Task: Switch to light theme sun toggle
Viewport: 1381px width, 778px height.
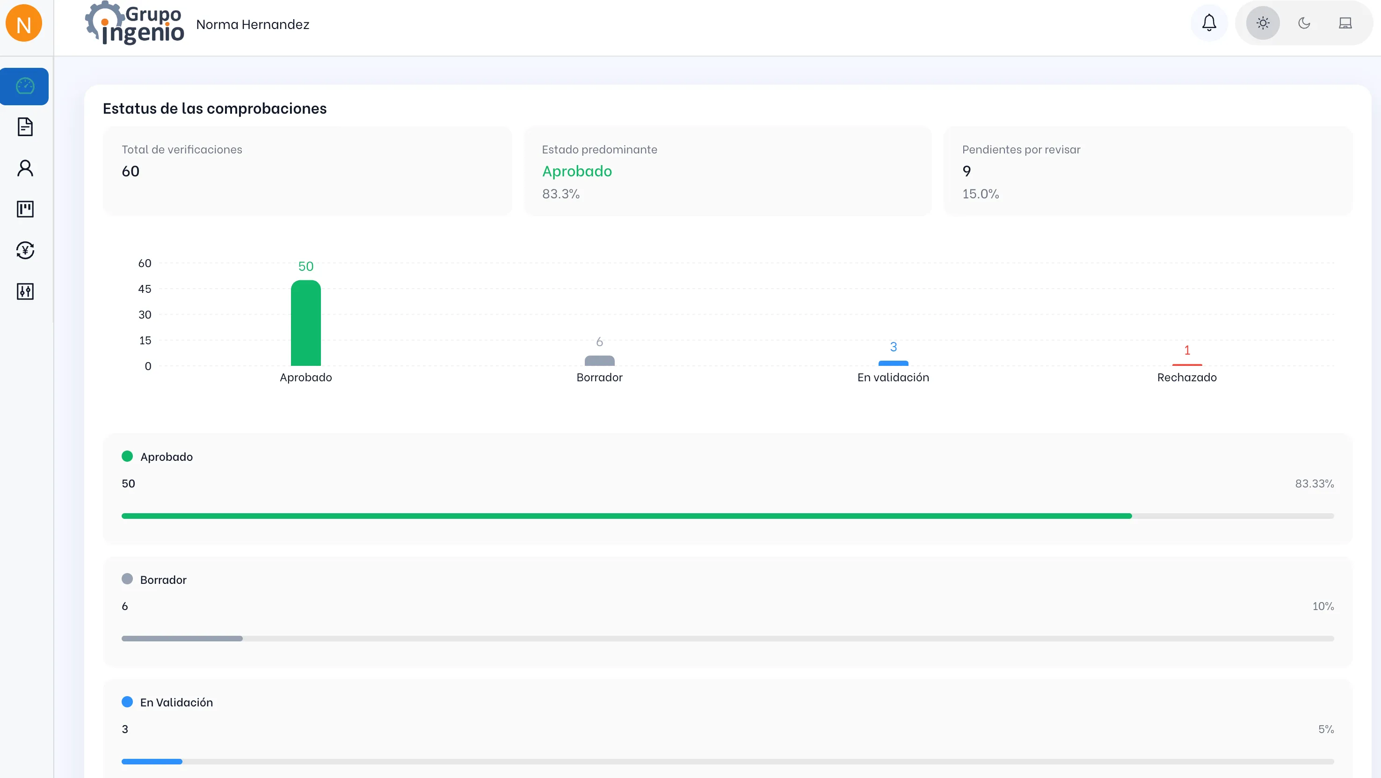Action: click(1263, 23)
